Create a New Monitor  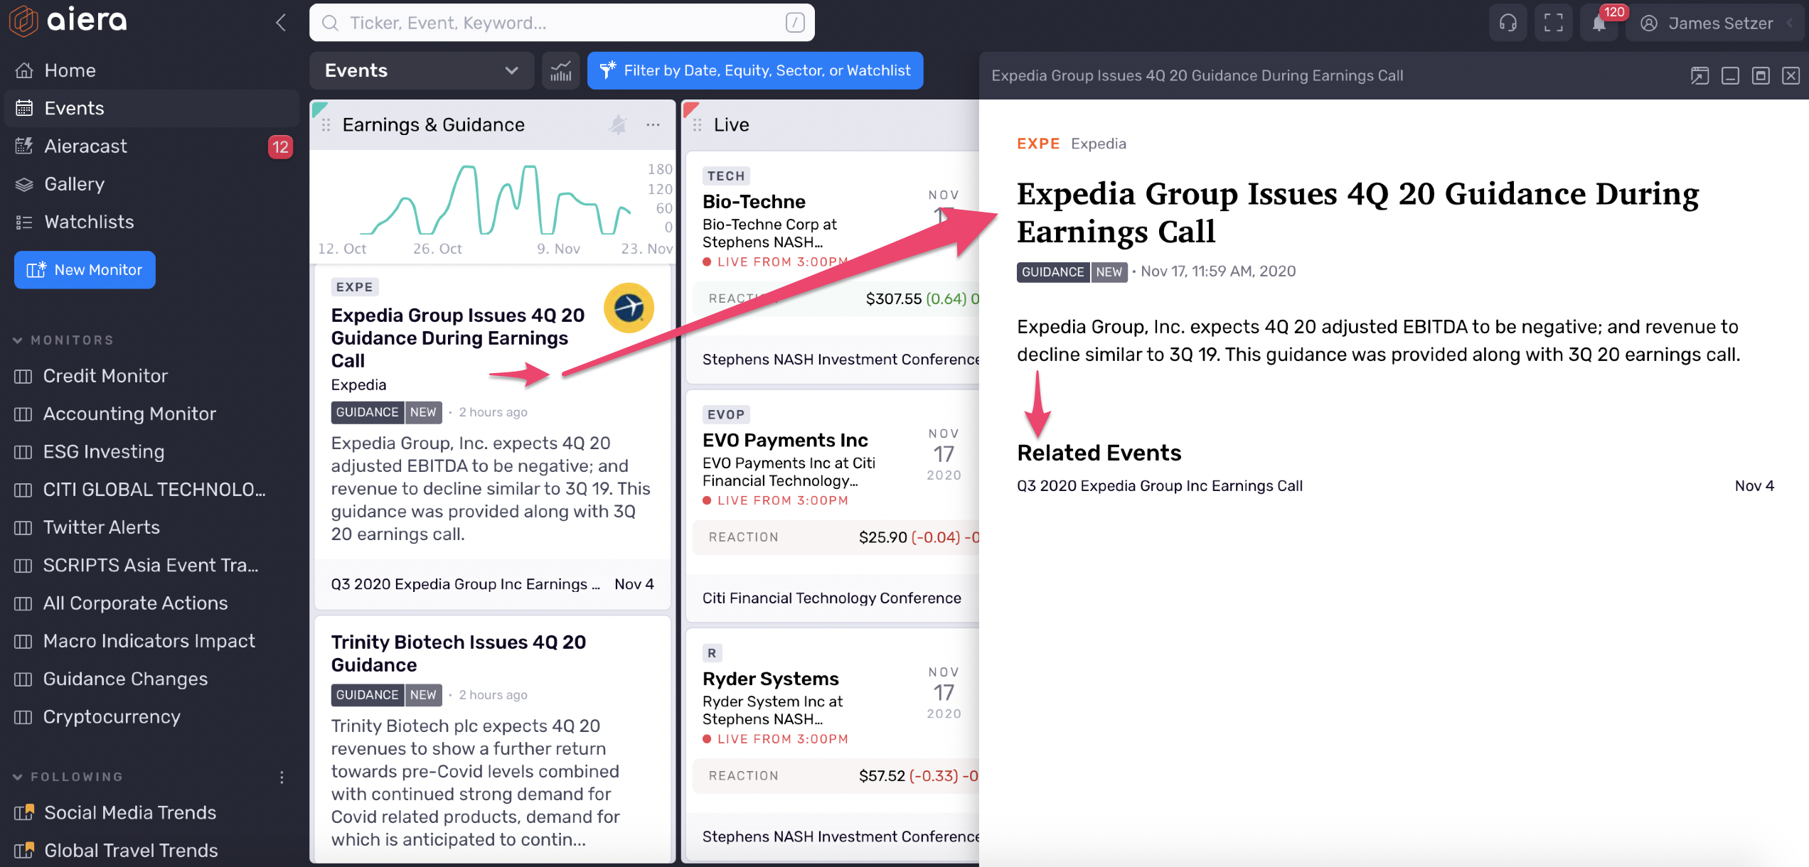pos(85,270)
